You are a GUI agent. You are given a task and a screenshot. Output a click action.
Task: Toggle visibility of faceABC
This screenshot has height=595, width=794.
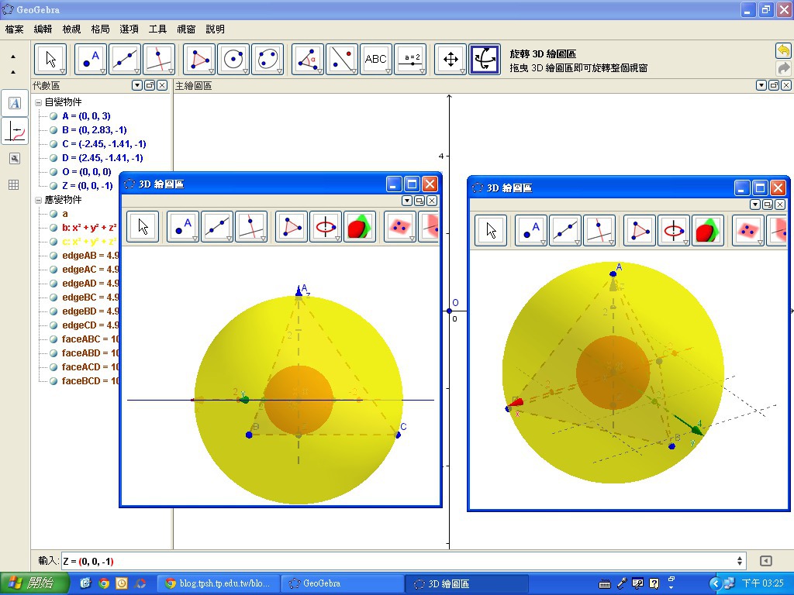54,339
